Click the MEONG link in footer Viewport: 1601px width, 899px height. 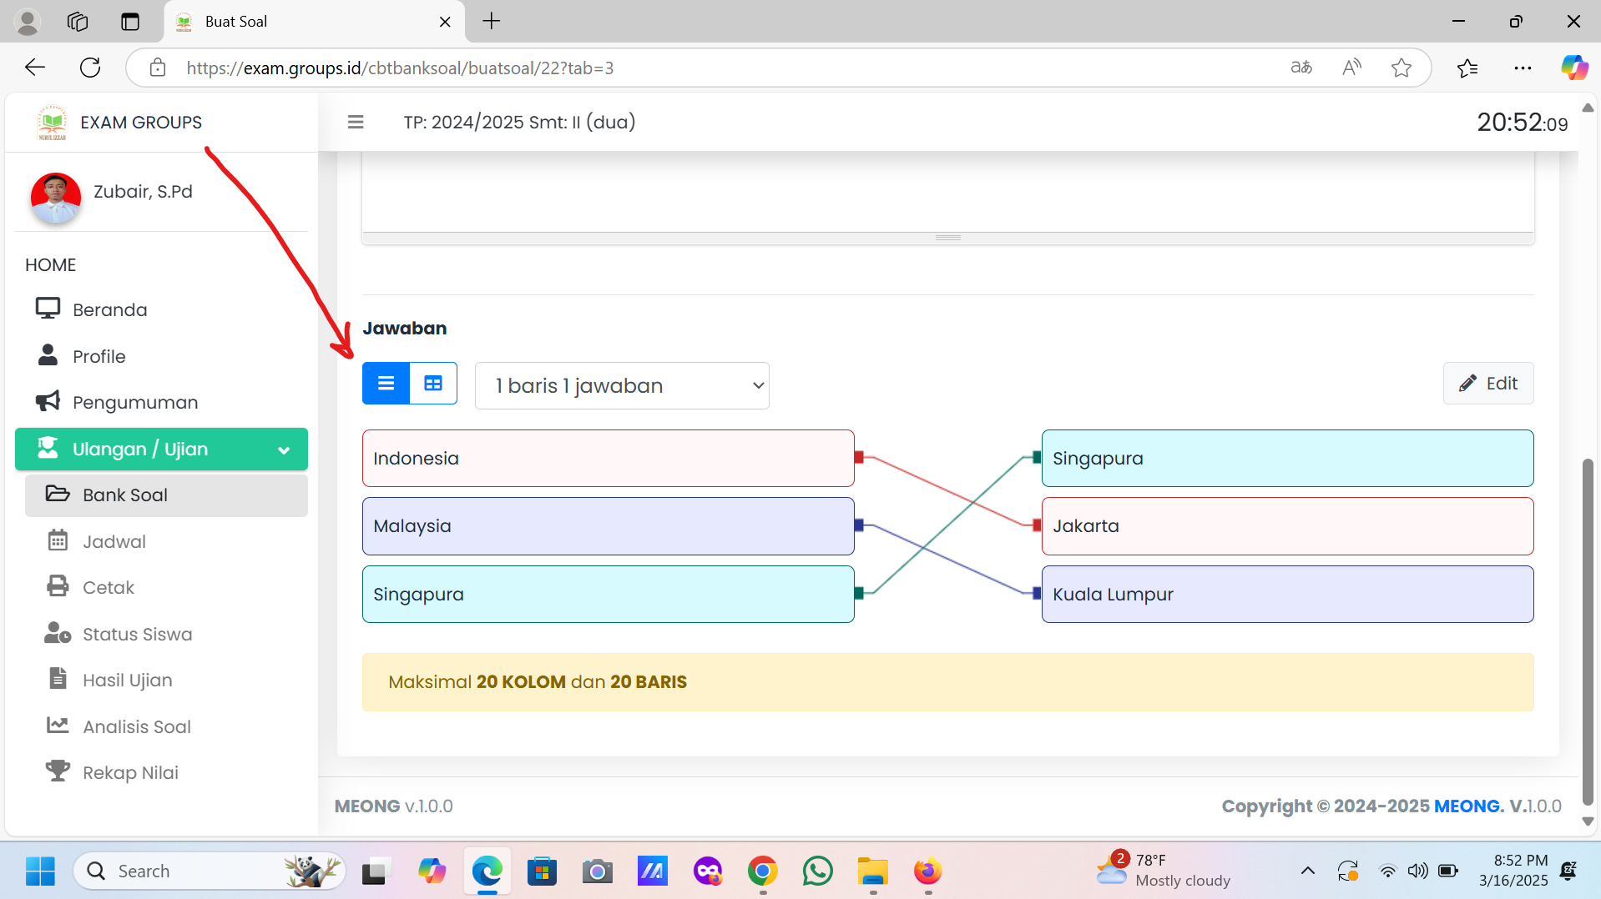1467,806
